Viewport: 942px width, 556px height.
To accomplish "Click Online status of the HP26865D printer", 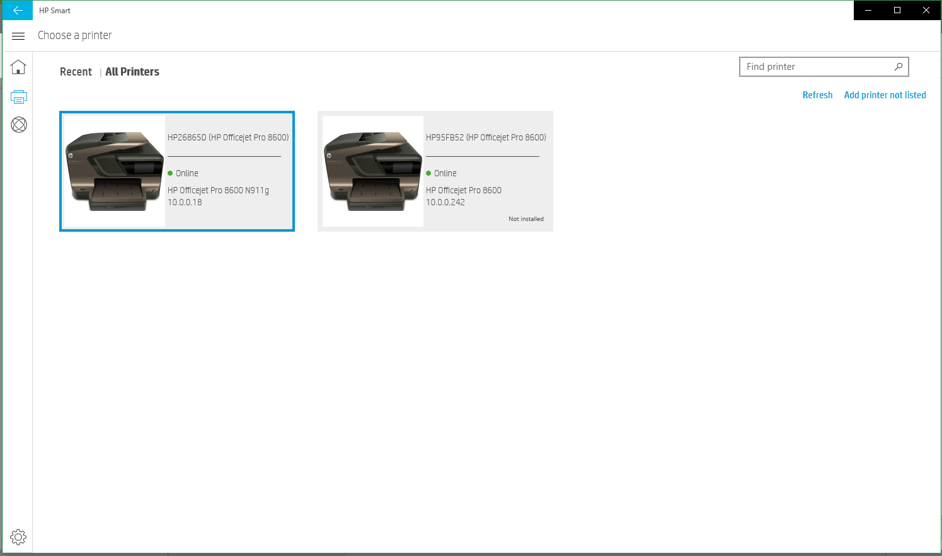I will [x=183, y=173].
